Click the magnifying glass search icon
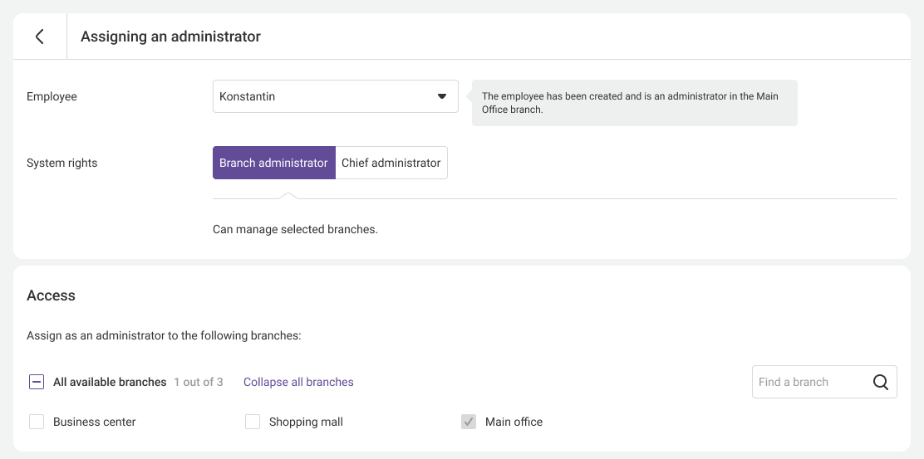The height and width of the screenshot is (459, 924). coord(881,382)
